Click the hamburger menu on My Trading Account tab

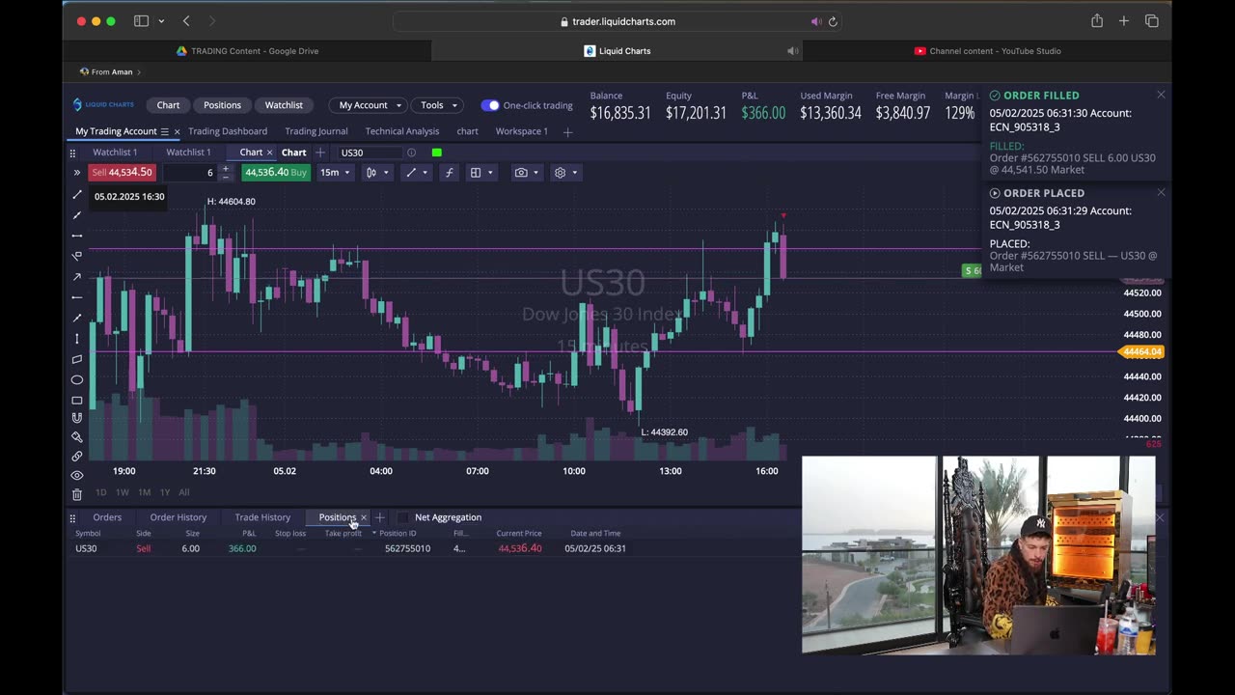(164, 131)
